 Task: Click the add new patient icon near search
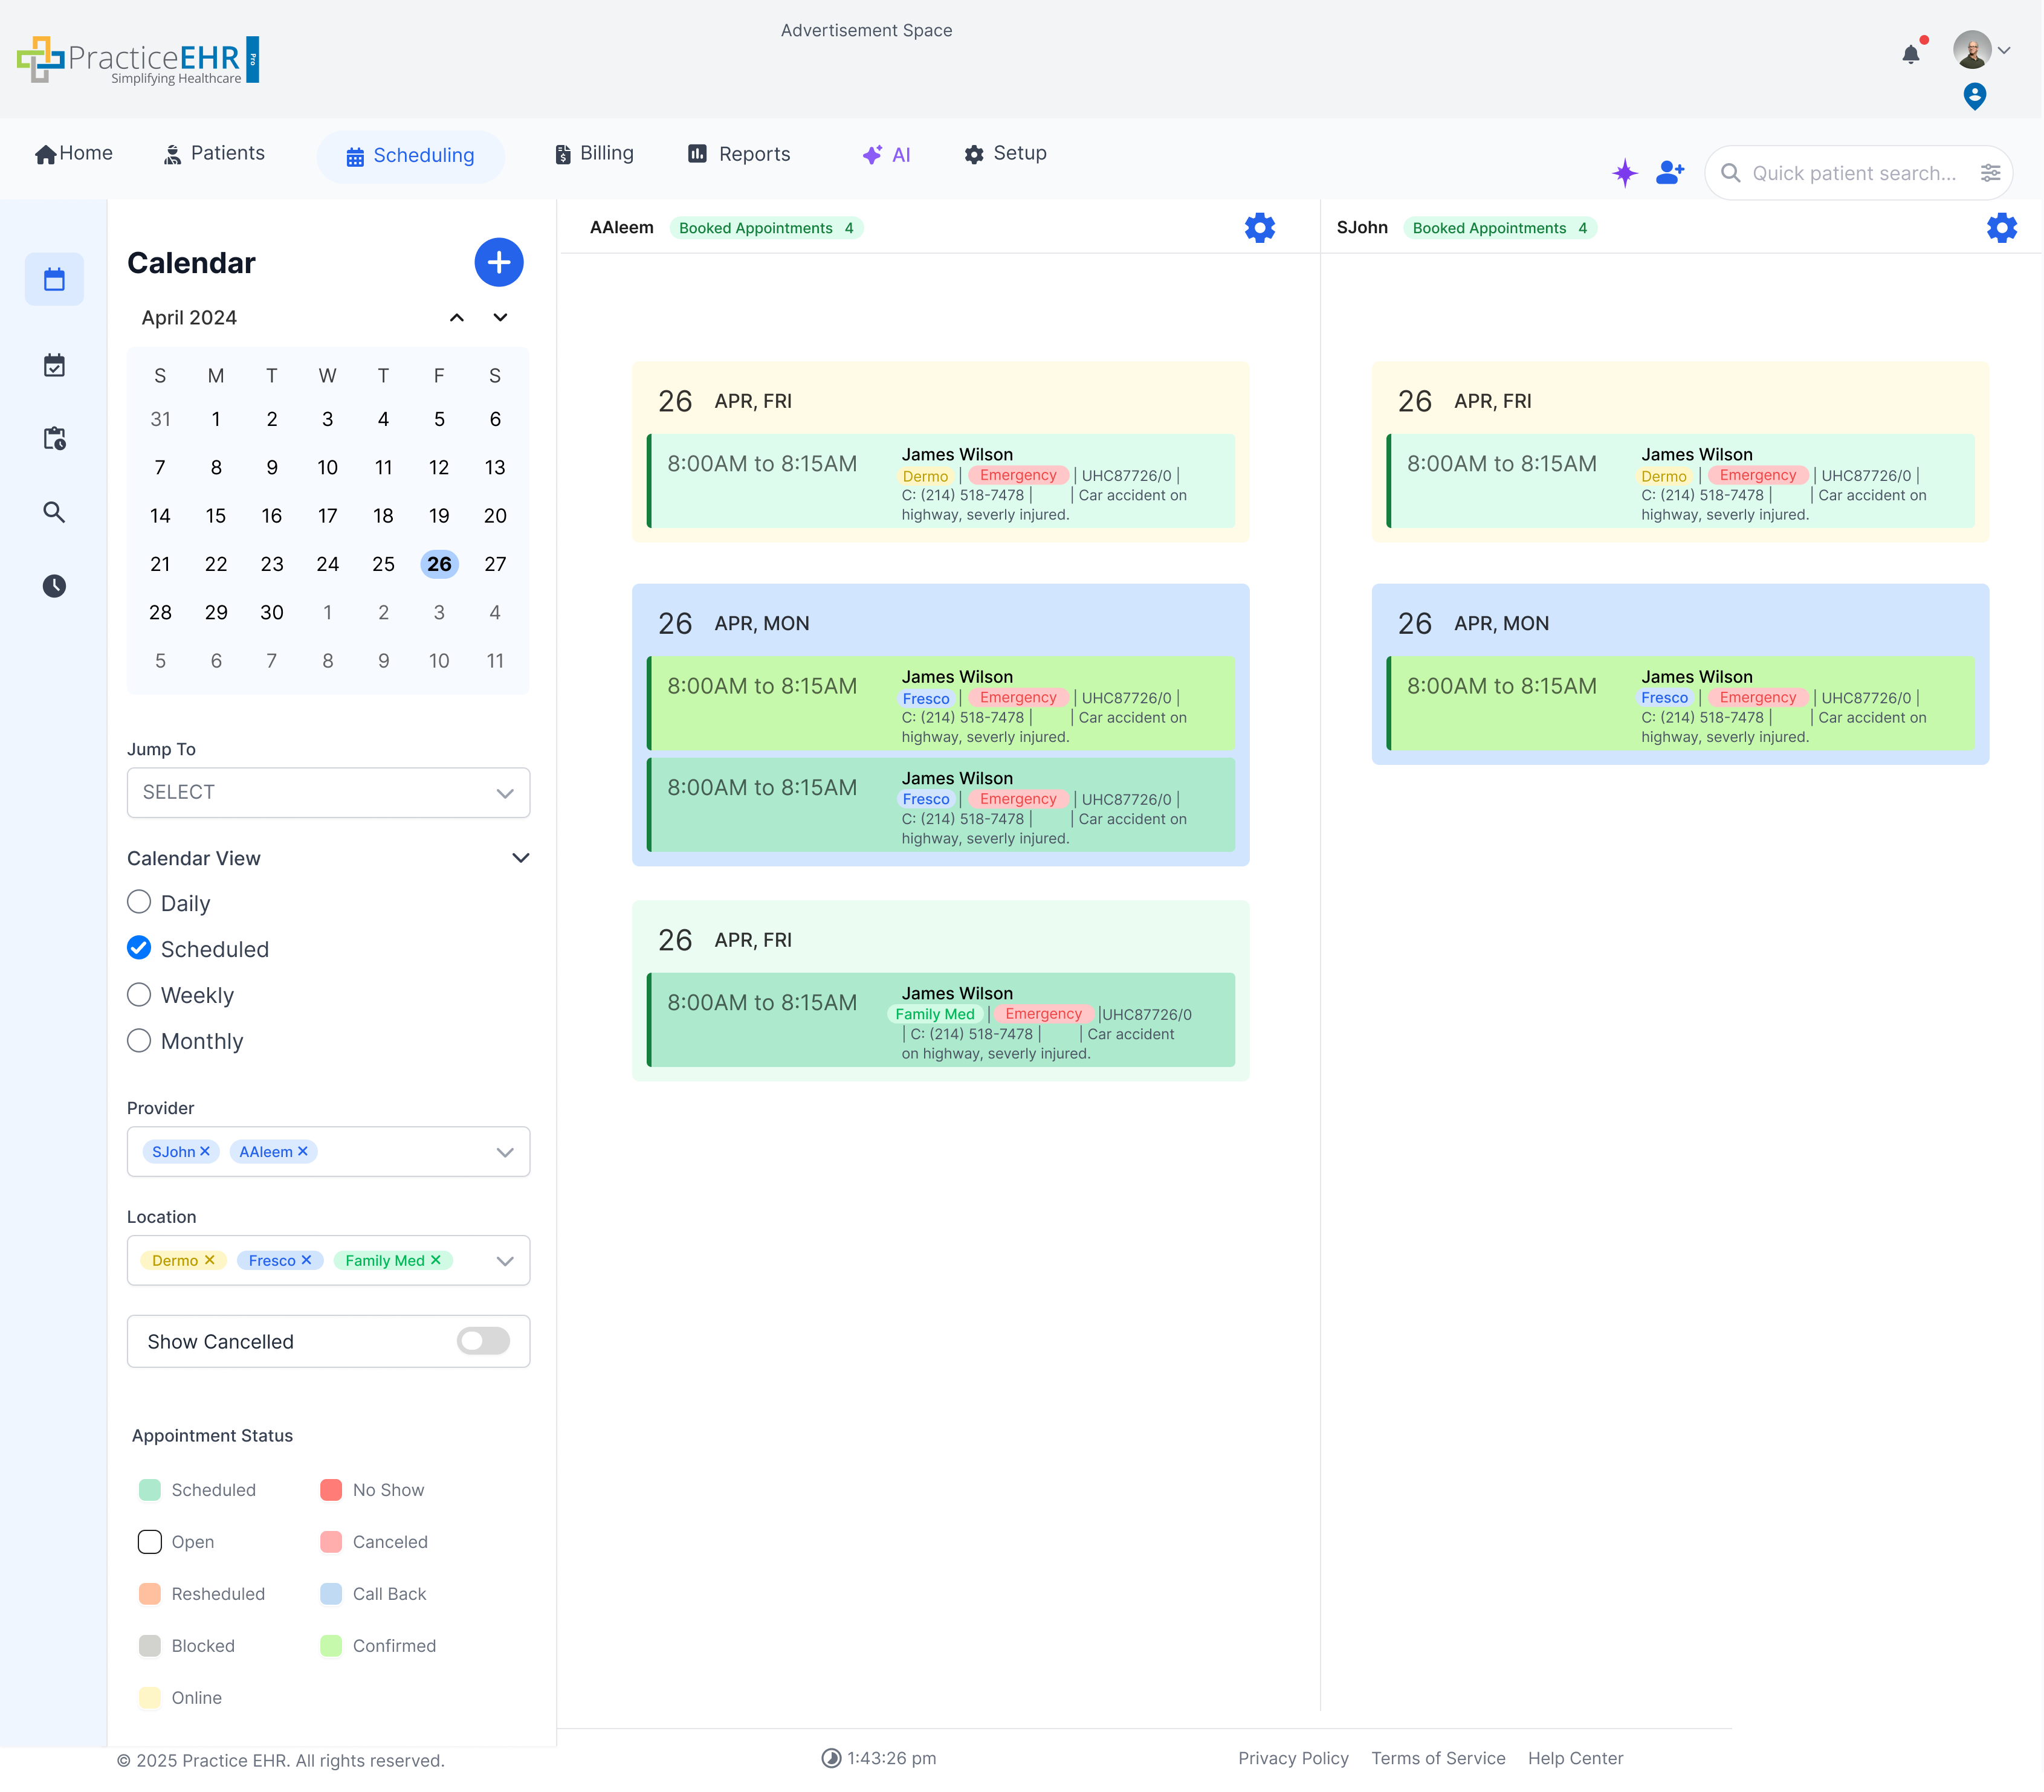1670,172
